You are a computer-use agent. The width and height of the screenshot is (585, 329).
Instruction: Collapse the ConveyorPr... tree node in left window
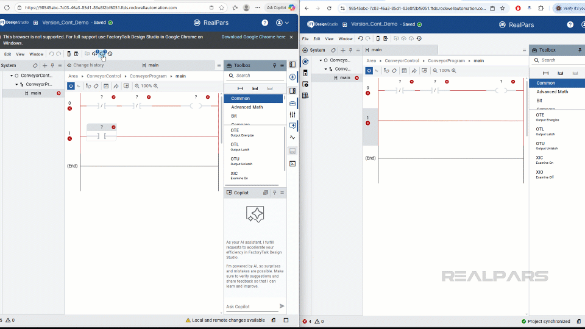pyautogui.click(x=16, y=84)
